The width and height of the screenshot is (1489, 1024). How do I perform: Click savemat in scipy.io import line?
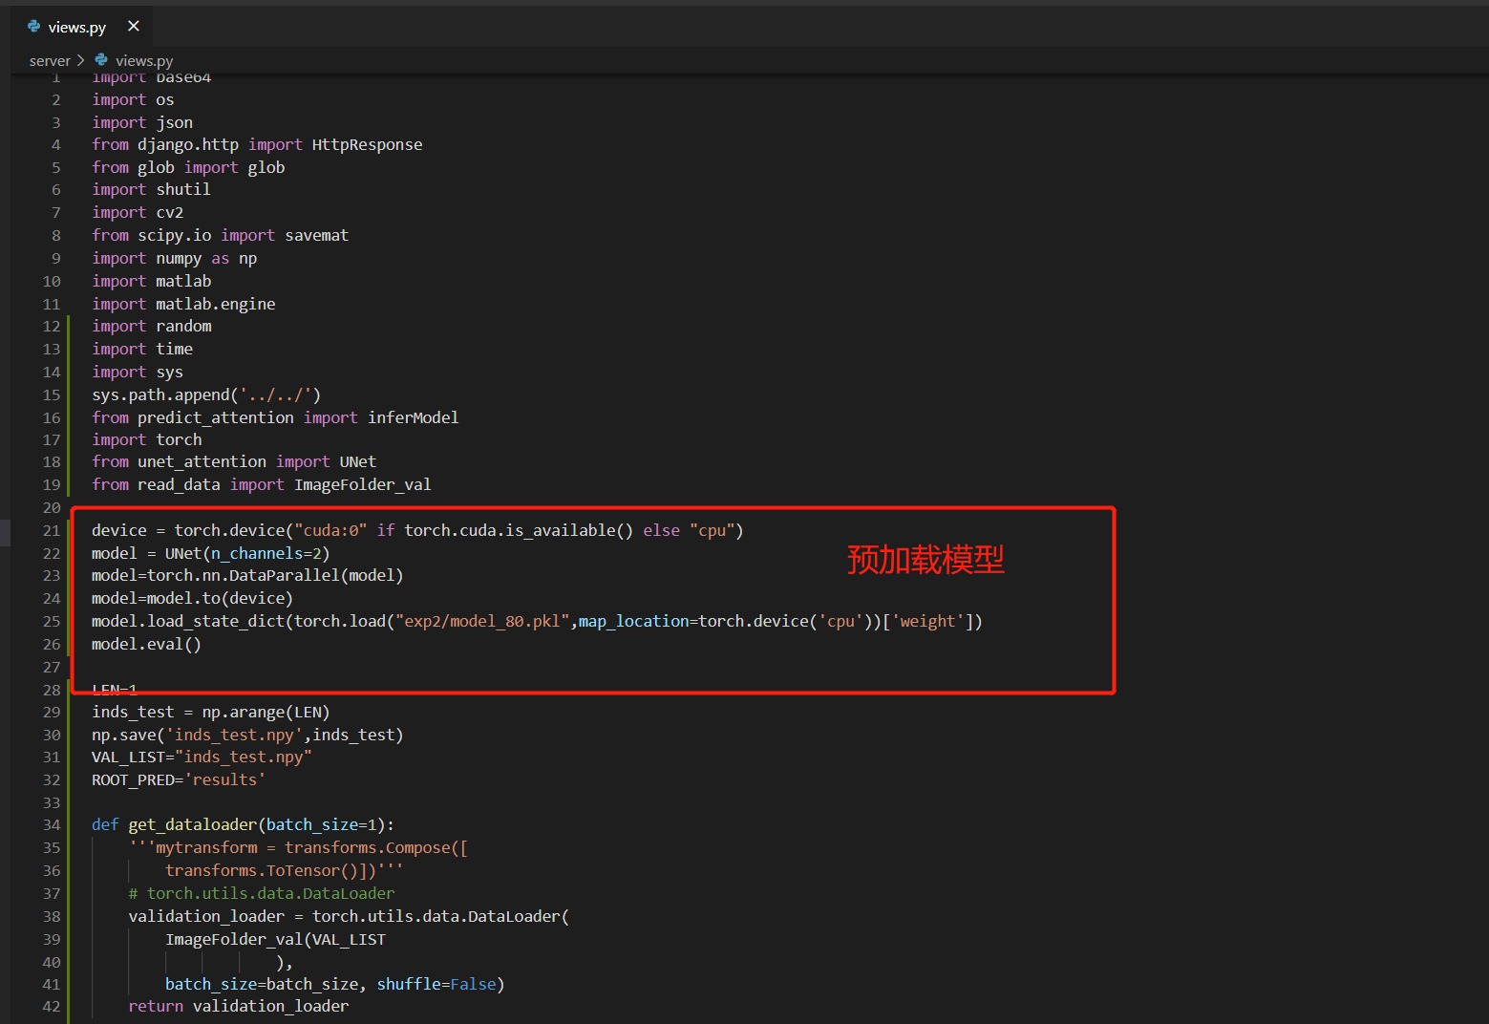316,235
